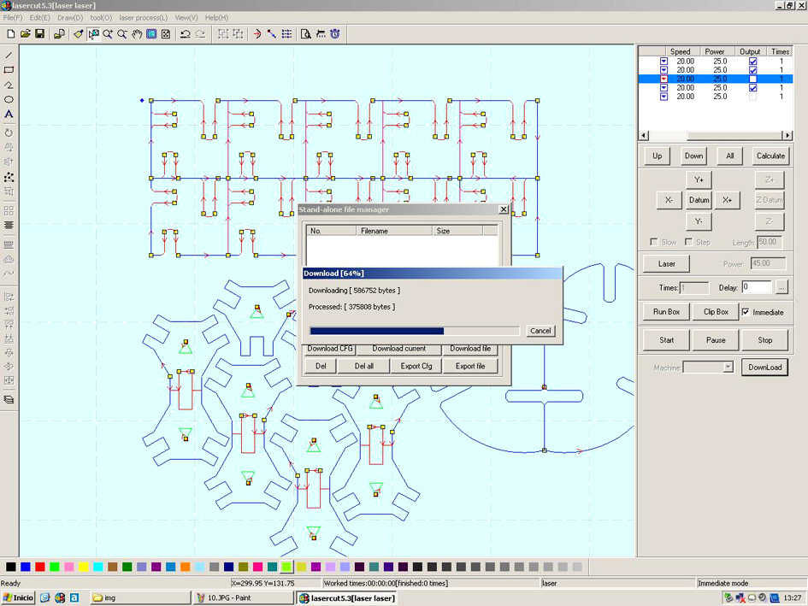Click the simulation clock icon in toolbar
808x606 pixels.
[335, 34]
